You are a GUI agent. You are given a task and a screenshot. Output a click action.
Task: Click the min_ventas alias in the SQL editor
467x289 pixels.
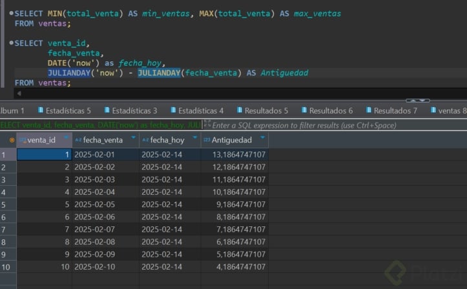point(166,14)
